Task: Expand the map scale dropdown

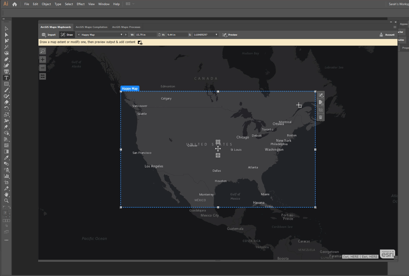Action: (x=216, y=35)
